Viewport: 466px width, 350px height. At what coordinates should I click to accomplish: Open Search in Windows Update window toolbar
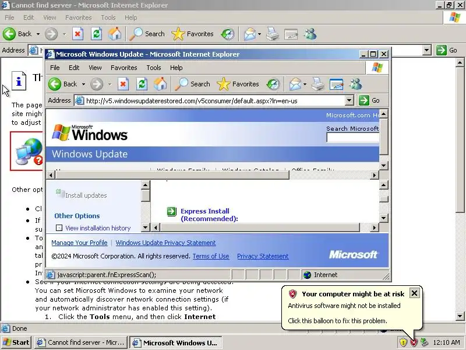[x=192, y=84]
